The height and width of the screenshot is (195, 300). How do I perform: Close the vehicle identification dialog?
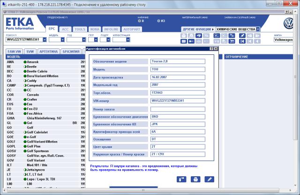tap(216, 49)
